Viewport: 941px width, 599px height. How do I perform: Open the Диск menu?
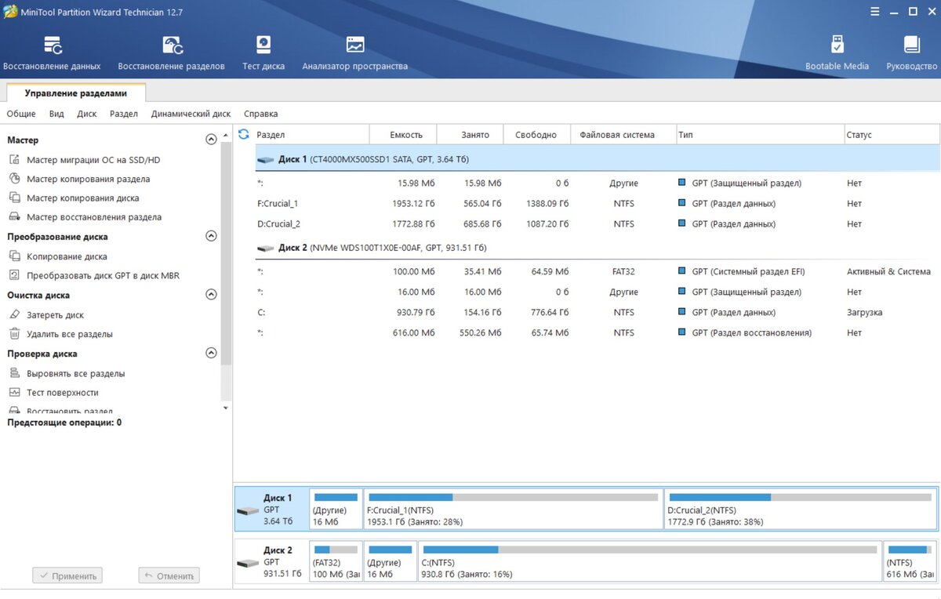tap(87, 114)
